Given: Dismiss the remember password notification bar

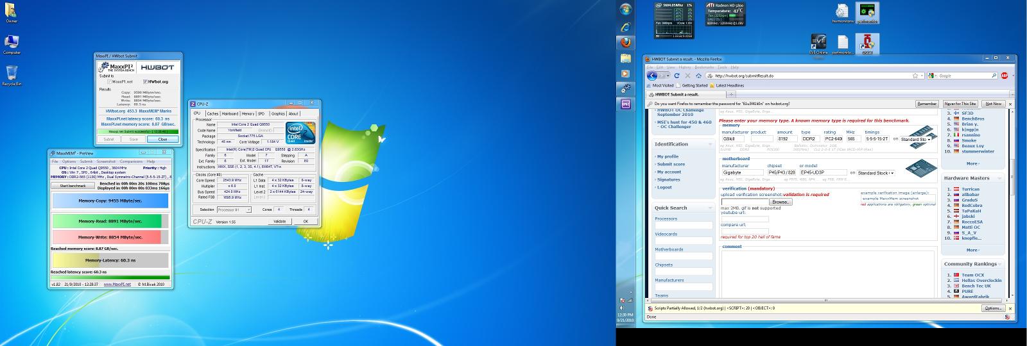Looking at the screenshot, I should tap(1011, 103).
